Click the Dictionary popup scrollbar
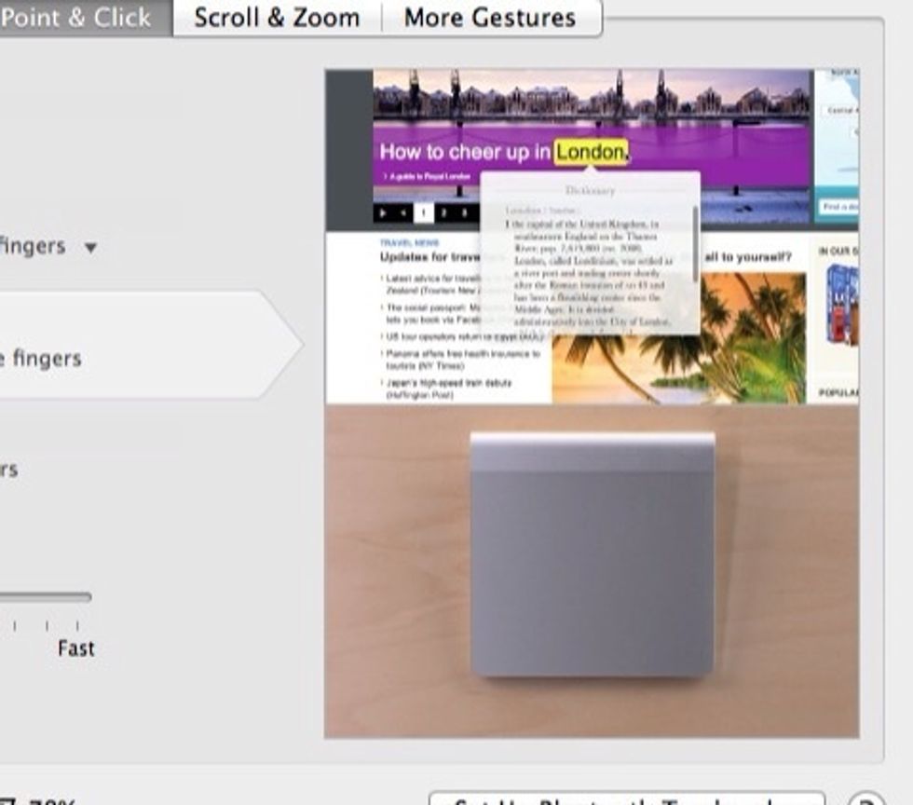The image size is (913, 805). (x=695, y=244)
